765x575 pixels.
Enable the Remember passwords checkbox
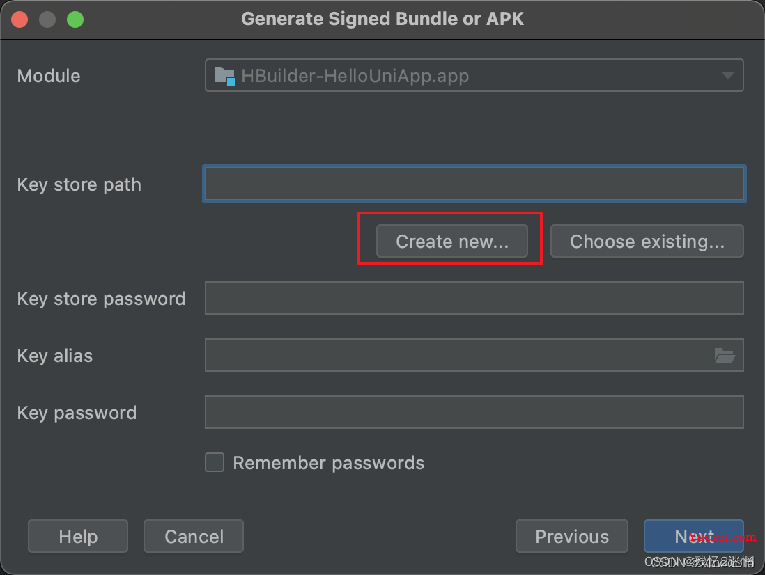[215, 462]
